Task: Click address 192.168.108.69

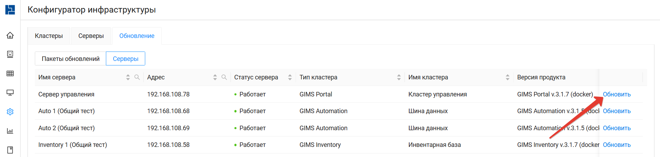Action: click(168, 128)
